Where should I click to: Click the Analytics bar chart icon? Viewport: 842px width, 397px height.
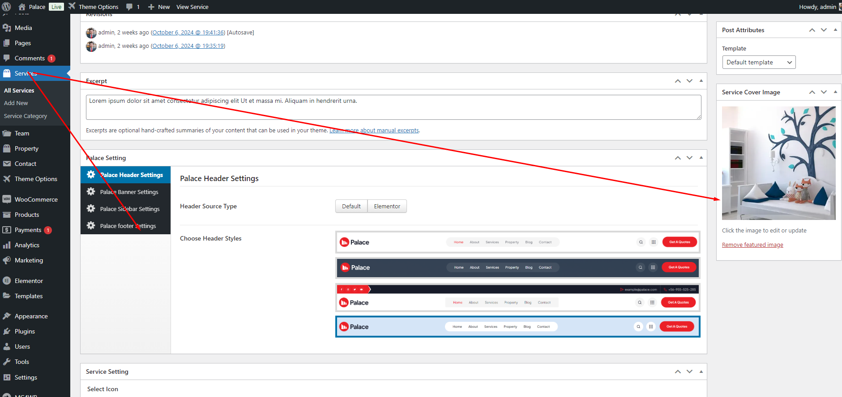[7, 245]
